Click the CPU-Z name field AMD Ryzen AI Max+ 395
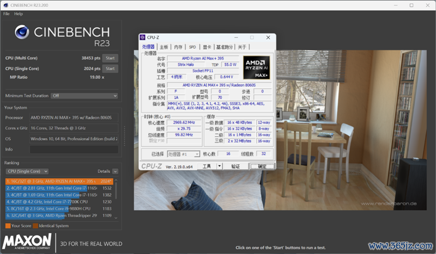This screenshot has width=436, height=254. pos(203,58)
